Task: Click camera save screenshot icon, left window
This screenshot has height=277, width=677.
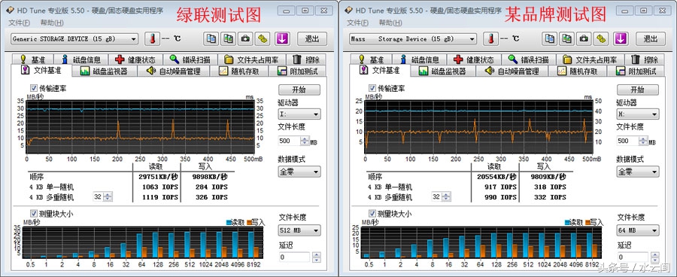Action: (245, 39)
